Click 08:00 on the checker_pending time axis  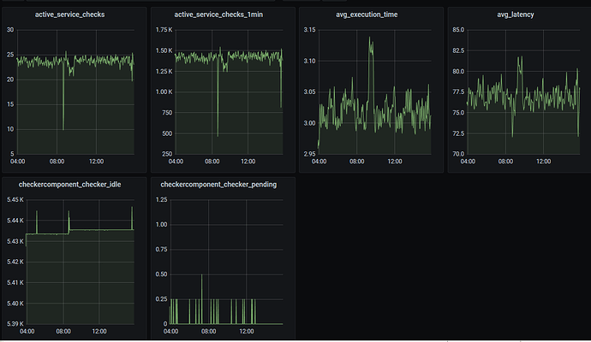tap(208, 332)
